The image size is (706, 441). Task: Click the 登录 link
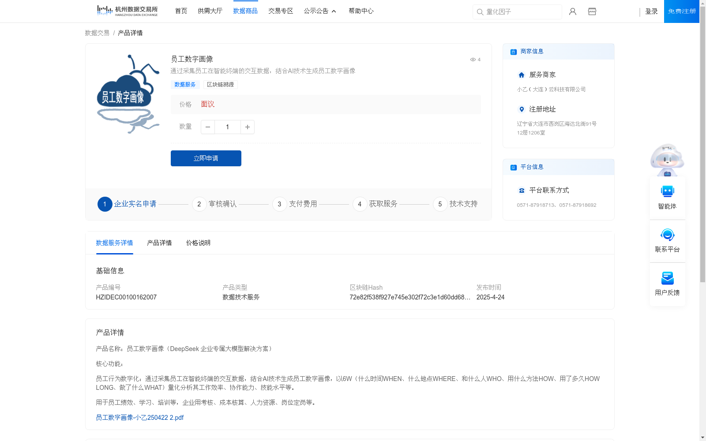pyautogui.click(x=651, y=11)
